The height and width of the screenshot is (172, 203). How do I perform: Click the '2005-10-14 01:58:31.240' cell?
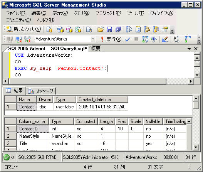pos(102,107)
